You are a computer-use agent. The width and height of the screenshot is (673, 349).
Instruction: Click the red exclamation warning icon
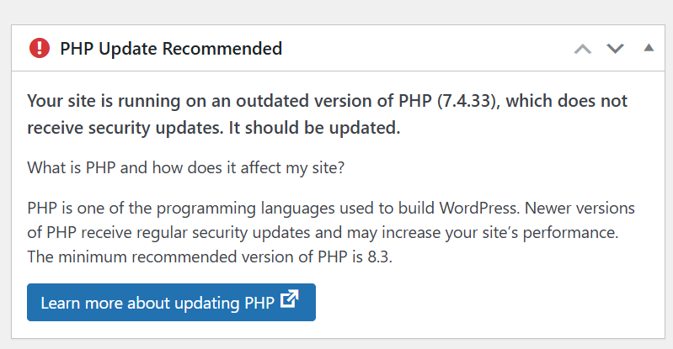click(40, 48)
